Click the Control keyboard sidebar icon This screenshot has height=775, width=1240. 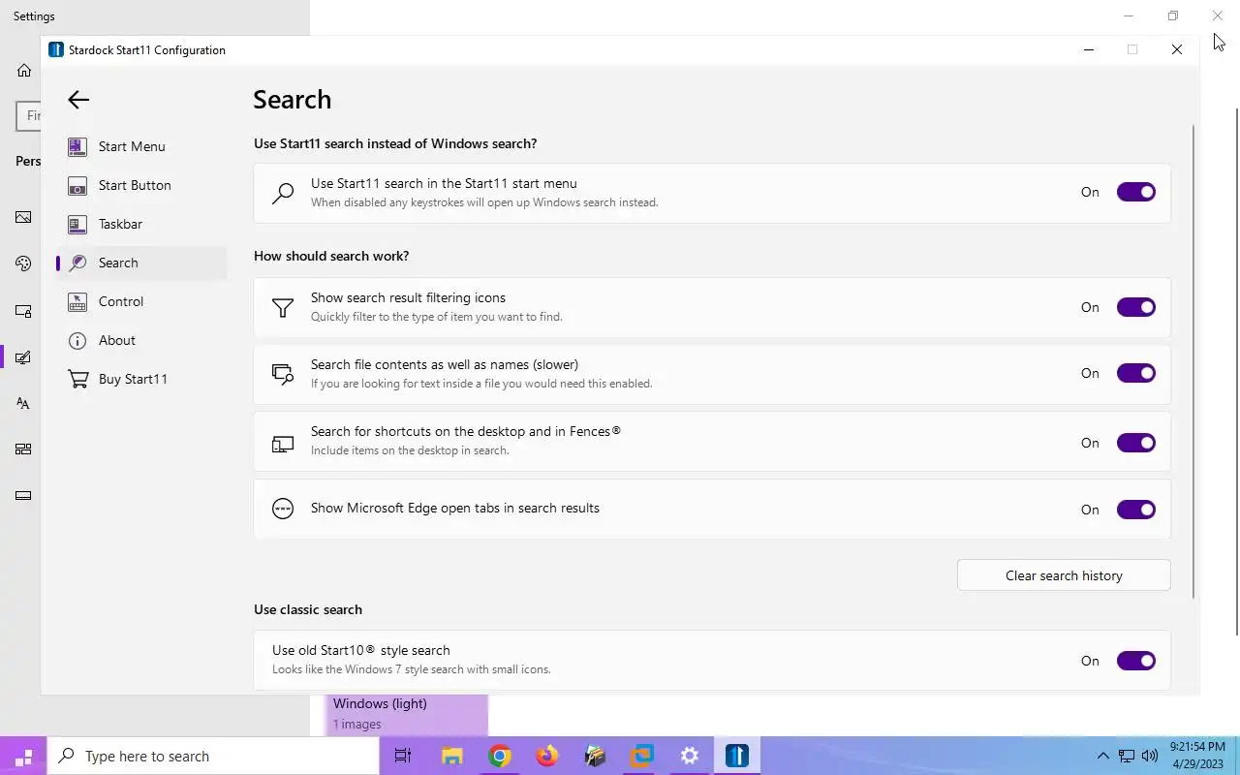click(x=77, y=301)
